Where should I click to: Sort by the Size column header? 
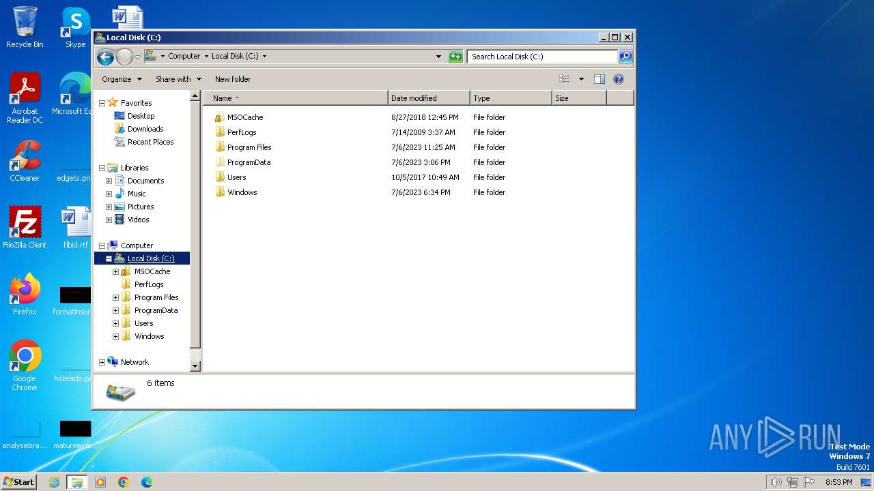pyautogui.click(x=579, y=98)
